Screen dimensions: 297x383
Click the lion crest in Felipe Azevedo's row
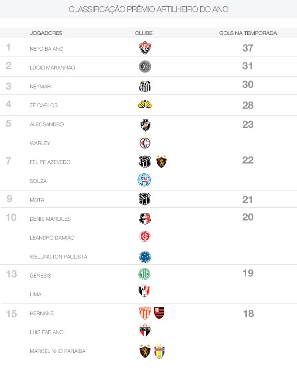click(161, 162)
